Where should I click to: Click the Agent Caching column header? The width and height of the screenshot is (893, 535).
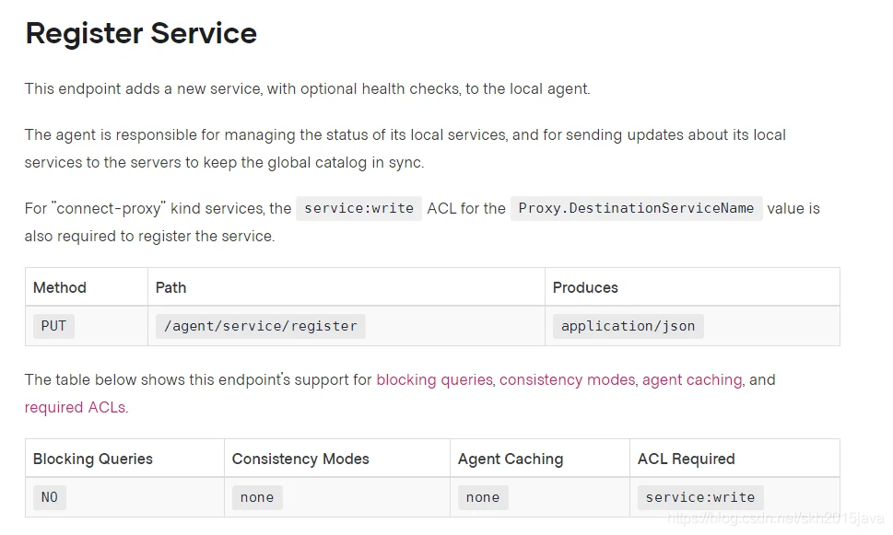click(x=511, y=459)
